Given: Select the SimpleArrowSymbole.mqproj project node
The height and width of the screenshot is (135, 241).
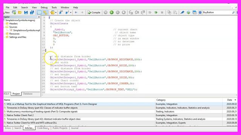Looking at the screenshot, I should pyautogui.click(x=20, y=20).
